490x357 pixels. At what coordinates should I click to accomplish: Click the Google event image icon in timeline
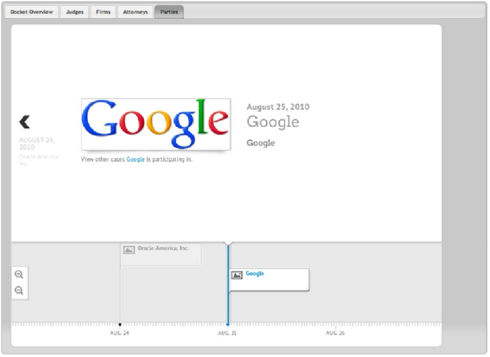click(x=237, y=275)
